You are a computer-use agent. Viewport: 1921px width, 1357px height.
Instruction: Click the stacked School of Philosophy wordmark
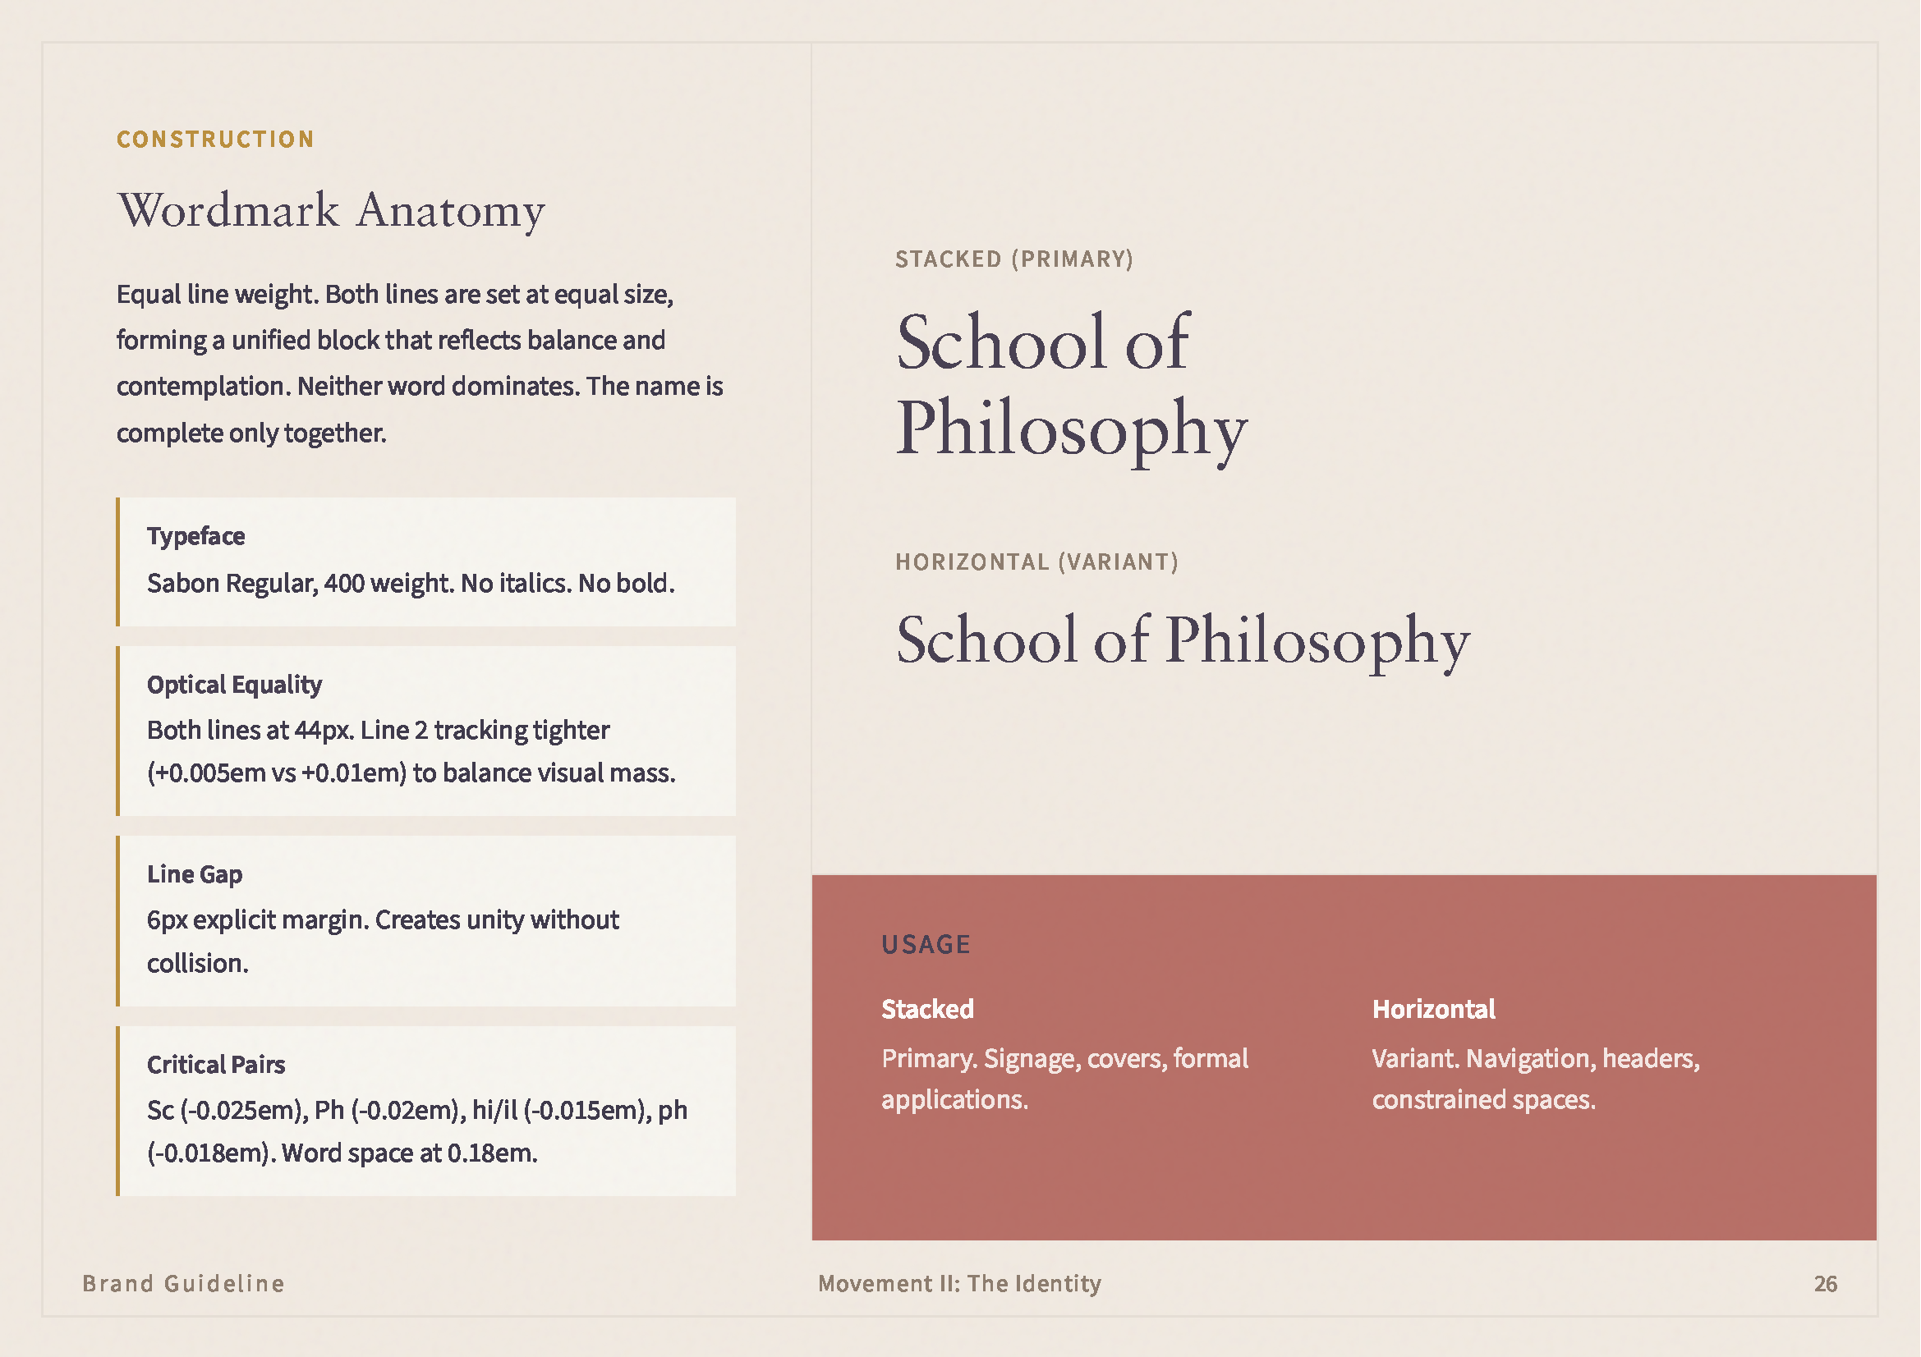[x=1071, y=385]
